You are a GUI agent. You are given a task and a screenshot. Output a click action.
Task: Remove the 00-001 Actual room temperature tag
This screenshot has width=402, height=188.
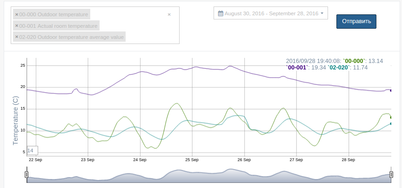(17, 26)
